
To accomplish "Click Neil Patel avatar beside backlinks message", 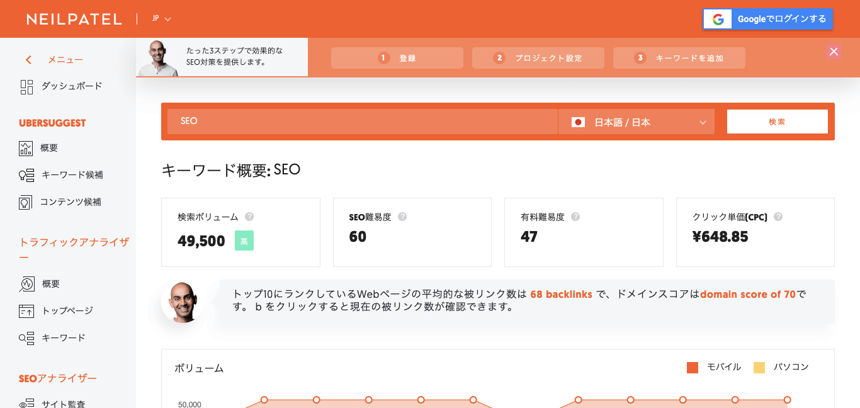I will [x=183, y=302].
